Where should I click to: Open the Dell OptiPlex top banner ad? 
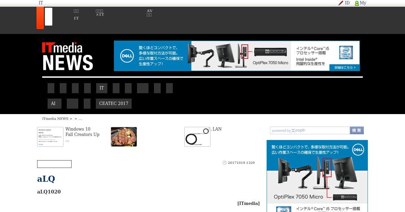[237, 56]
